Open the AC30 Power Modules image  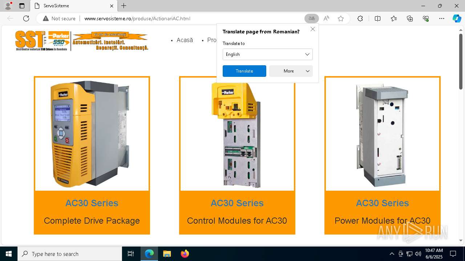(x=383, y=134)
